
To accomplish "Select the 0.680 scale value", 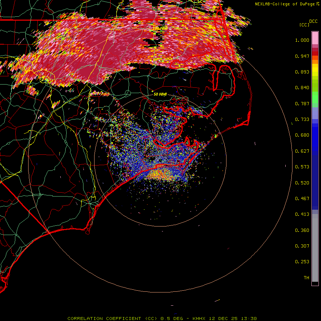I will point(302,135).
